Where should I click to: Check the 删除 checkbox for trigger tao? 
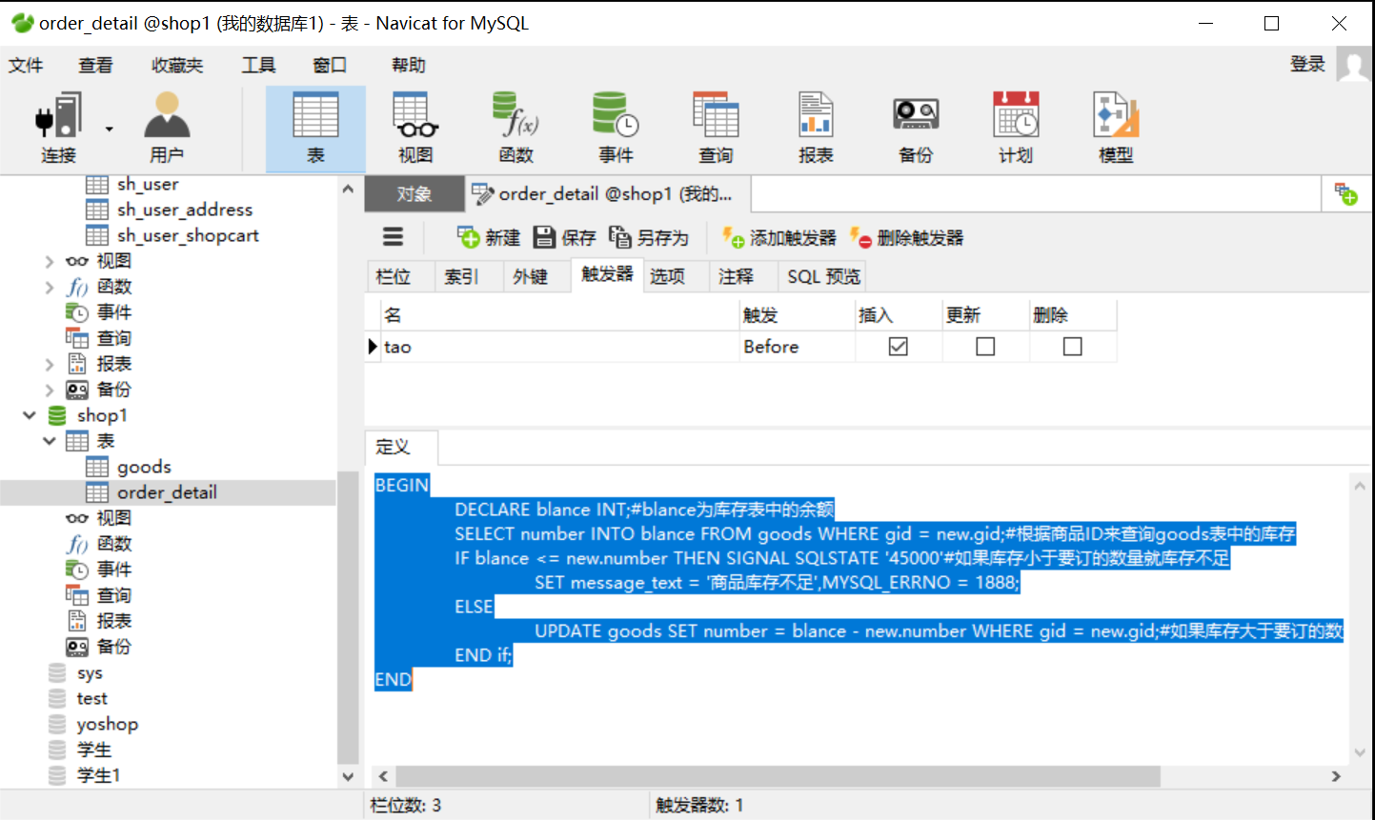(x=1073, y=347)
